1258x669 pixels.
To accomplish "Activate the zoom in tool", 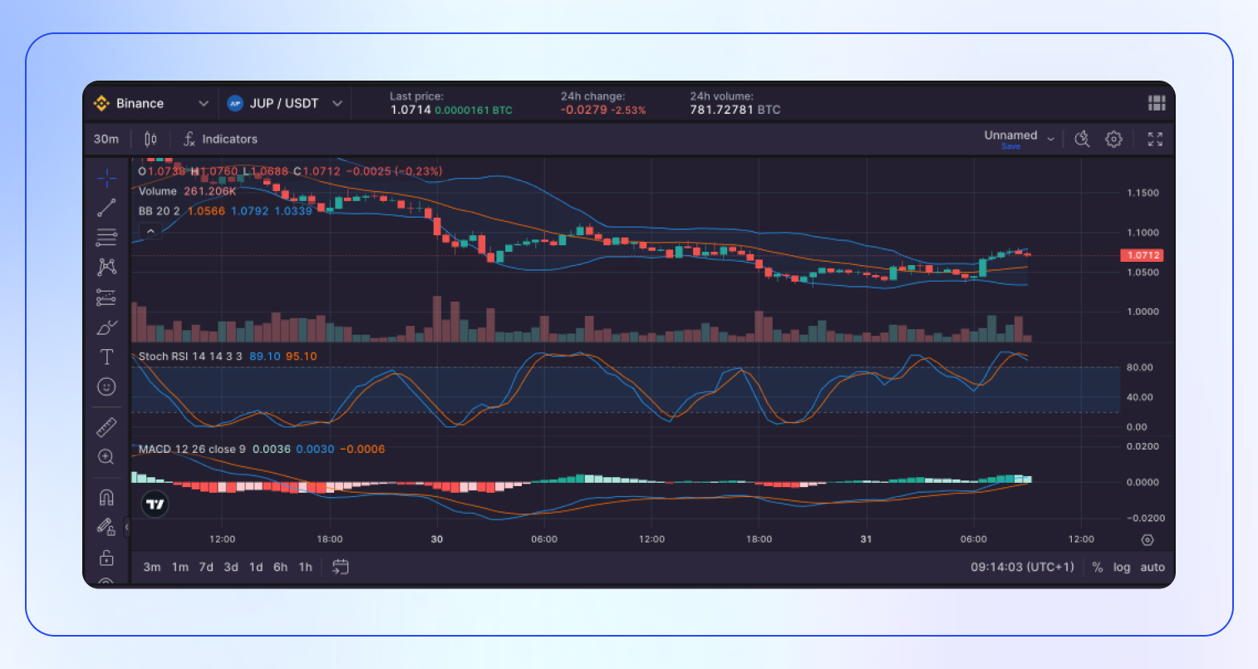I will click(106, 457).
